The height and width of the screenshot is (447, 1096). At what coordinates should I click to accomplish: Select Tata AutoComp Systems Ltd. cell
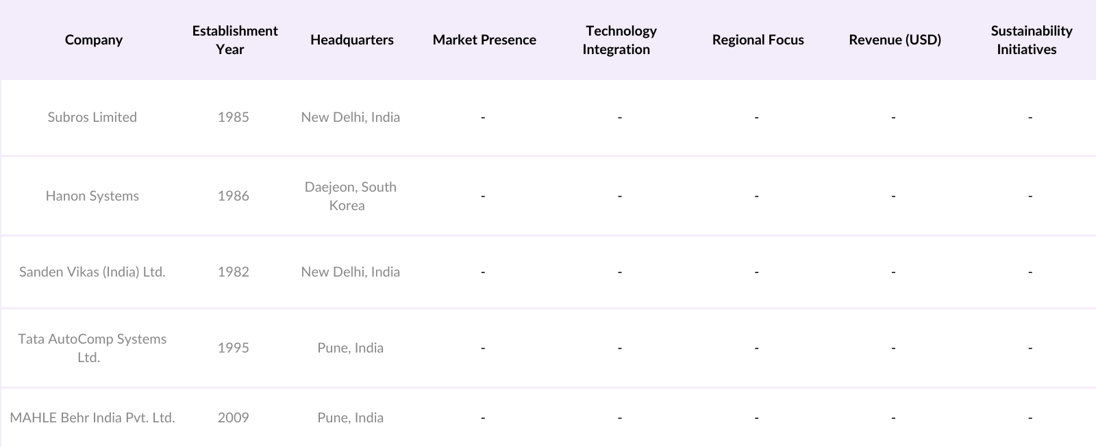pos(92,348)
